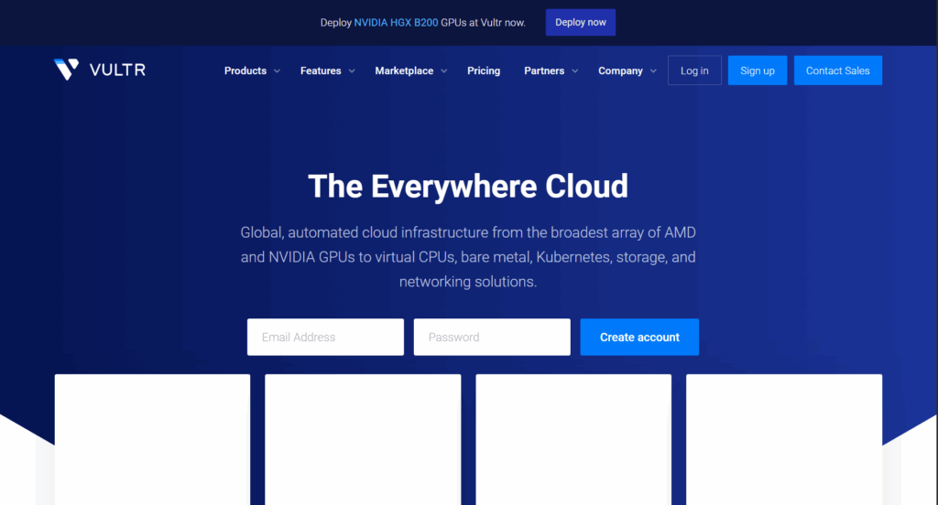Open the Products menu
Image resolution: width=938 pixels, height=505 pixels.
click(245, 70)
